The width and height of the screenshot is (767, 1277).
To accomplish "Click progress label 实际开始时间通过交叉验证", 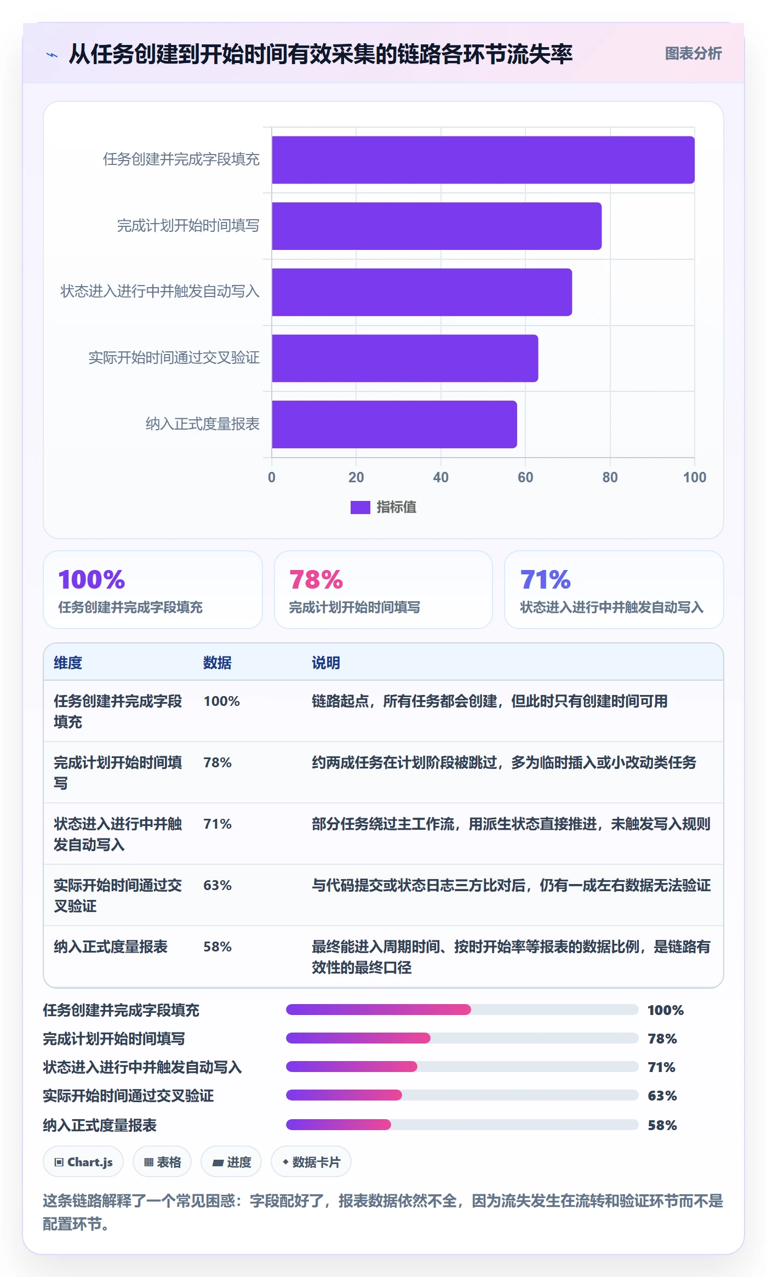I will 128,1096.
